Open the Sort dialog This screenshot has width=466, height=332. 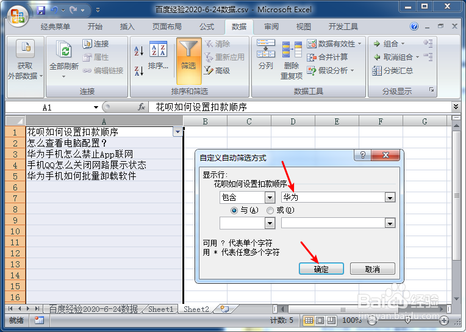(x=158, y=56)
